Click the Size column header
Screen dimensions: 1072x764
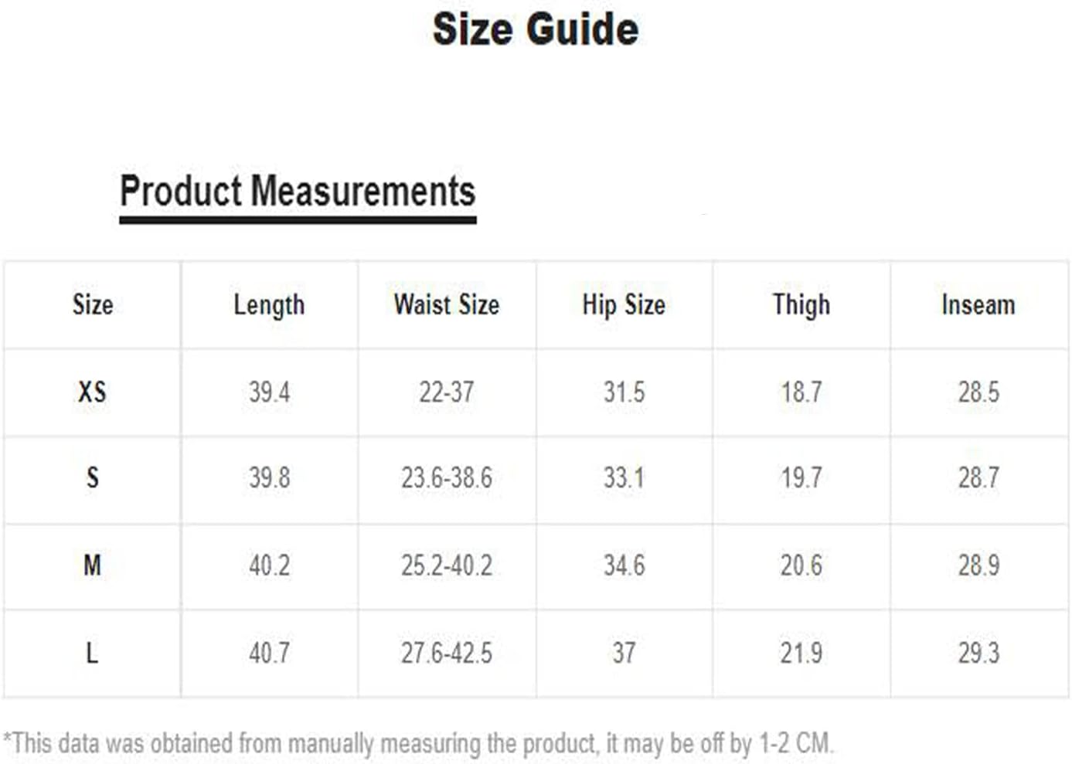(x=93, y=304)
